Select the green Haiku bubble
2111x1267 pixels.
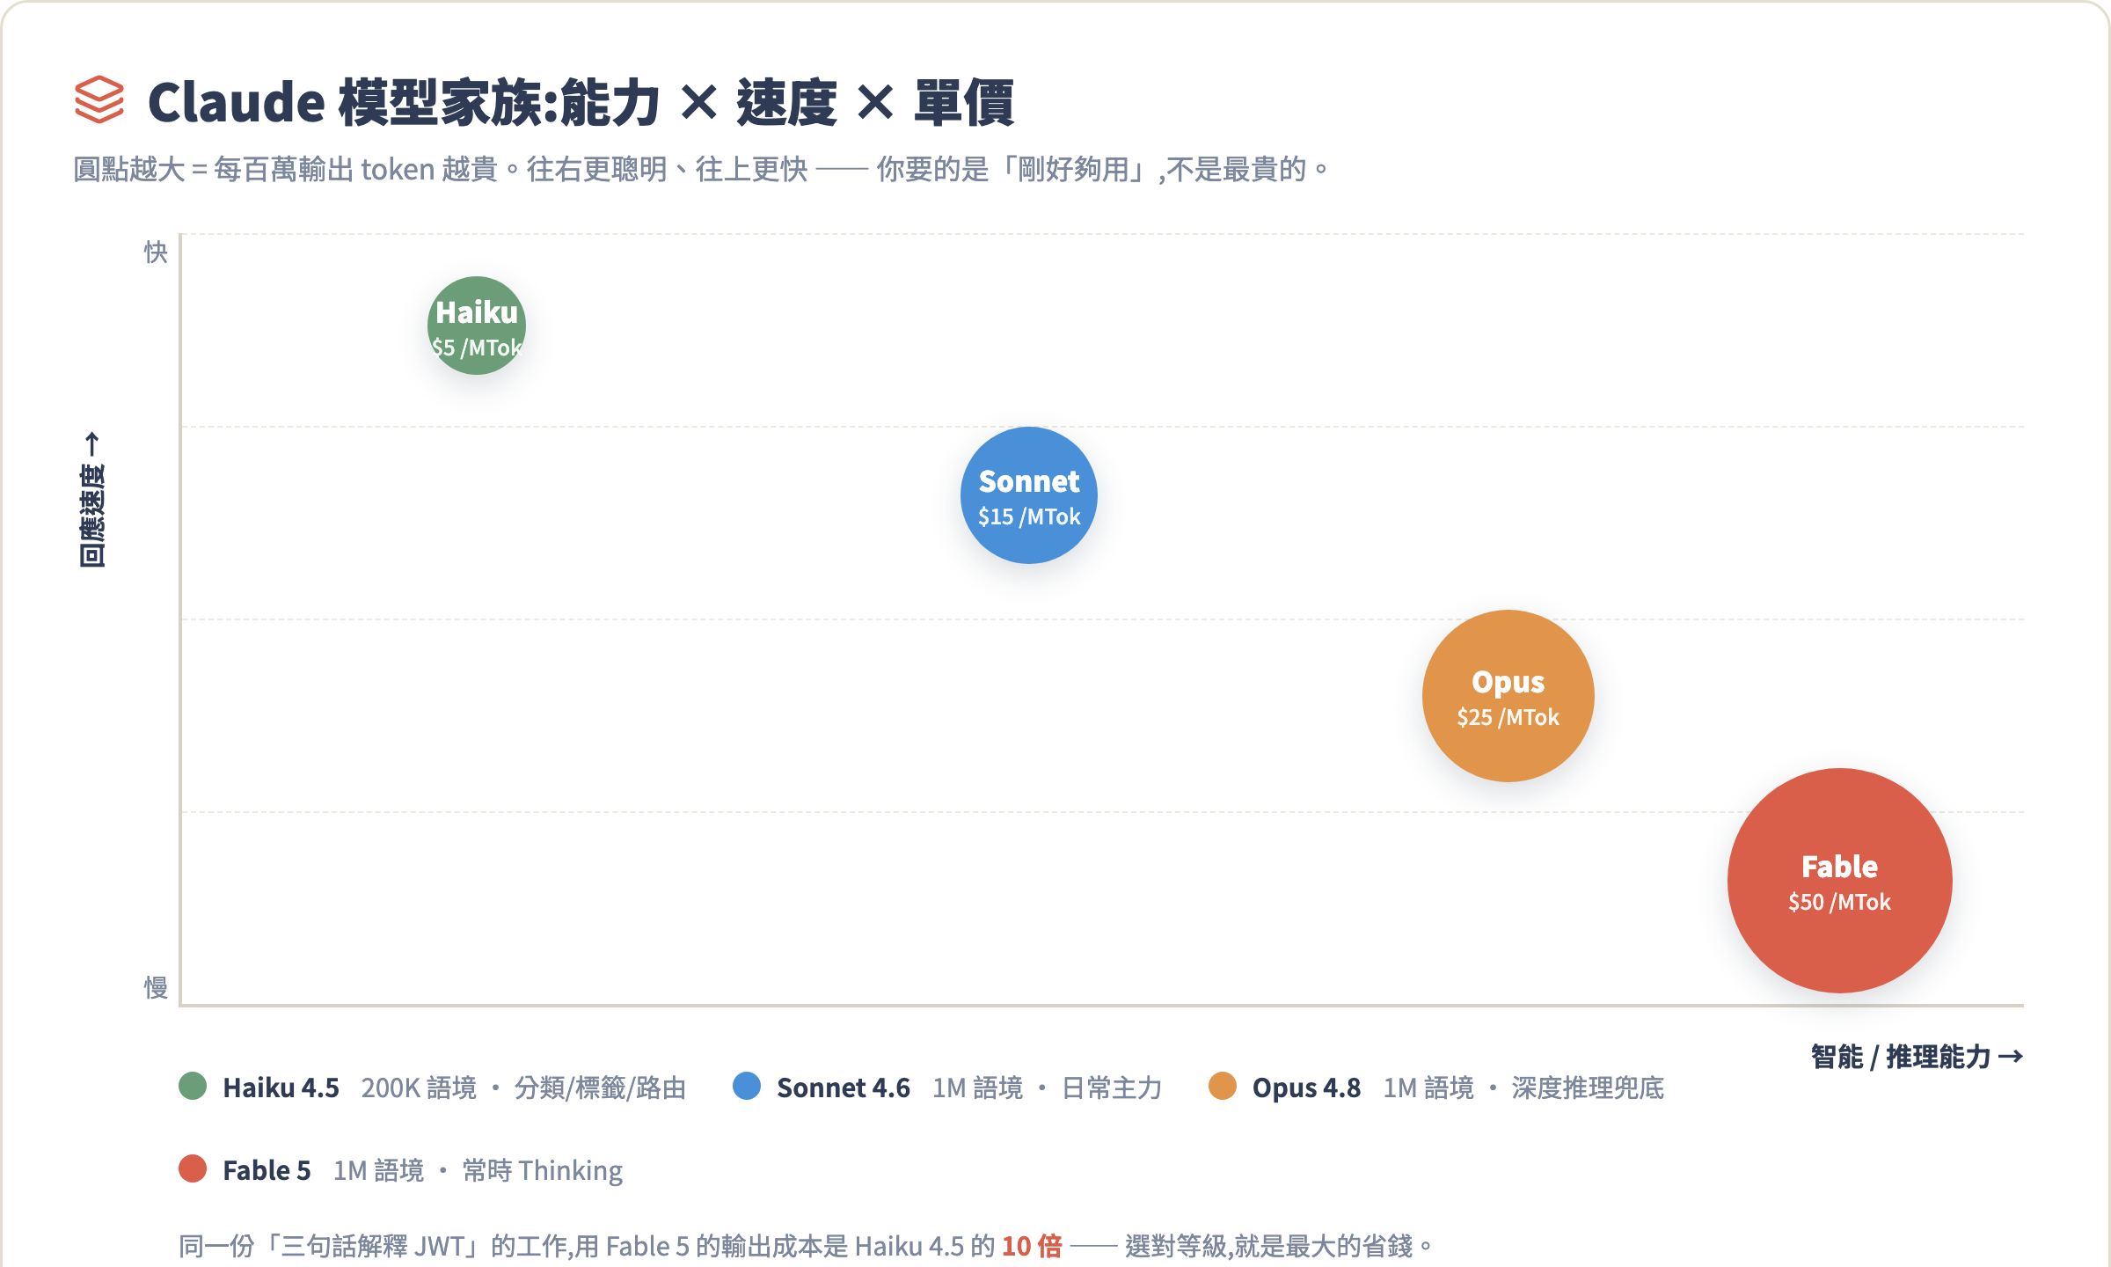coord(477,326)
